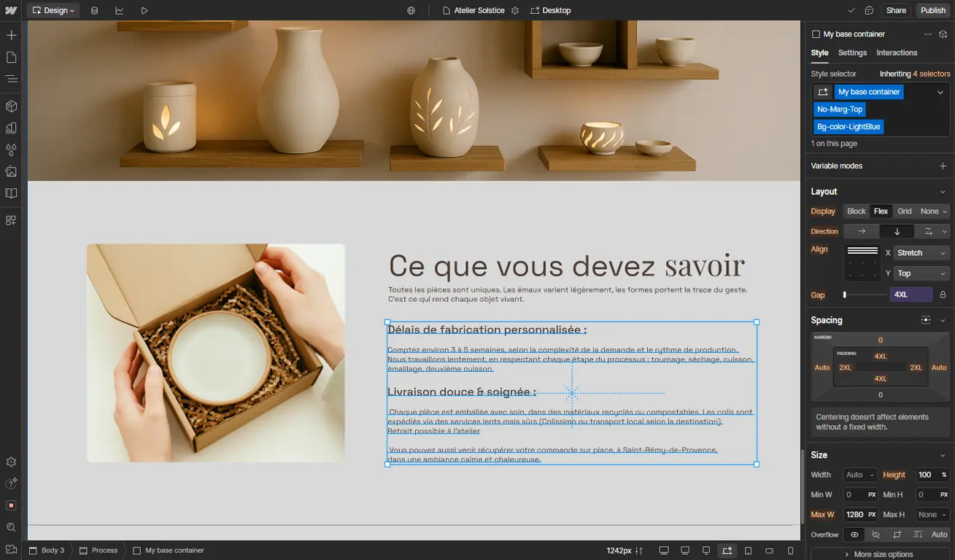Set overflow to Auto
This screenshot has width=955, height=560.
[x=940, y=534]
